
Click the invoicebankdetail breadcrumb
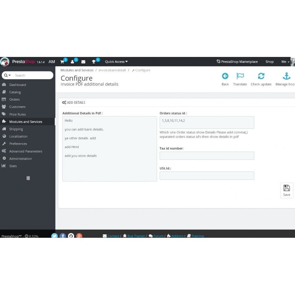[112, 70]
